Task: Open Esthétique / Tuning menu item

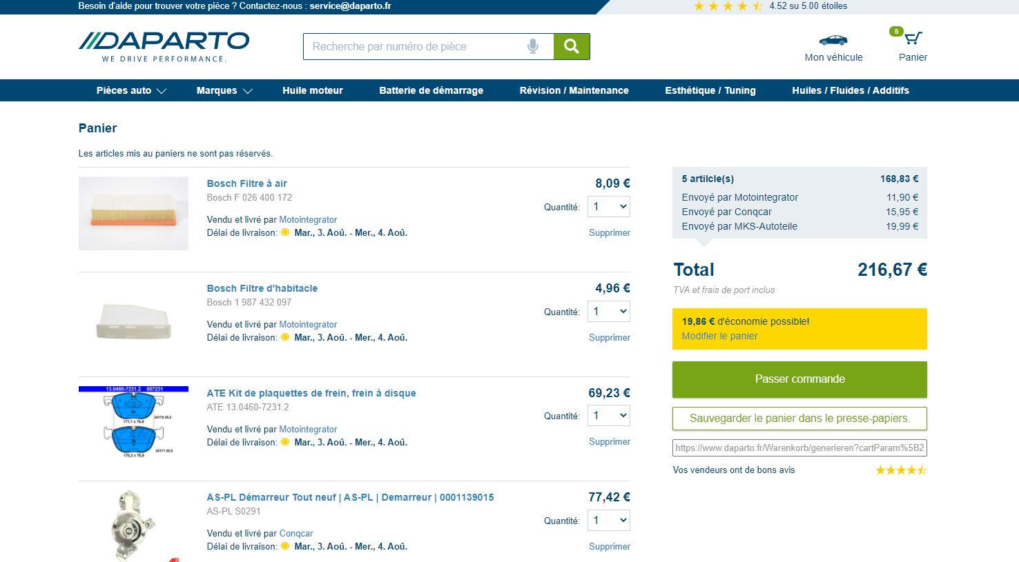Action: click(x=710, y=90)
